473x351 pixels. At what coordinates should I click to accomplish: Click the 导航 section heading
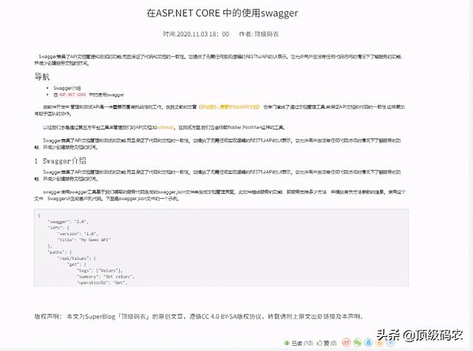(x=42, y=77)
